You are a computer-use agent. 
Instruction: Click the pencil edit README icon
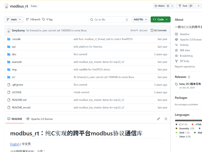point(159,119)
